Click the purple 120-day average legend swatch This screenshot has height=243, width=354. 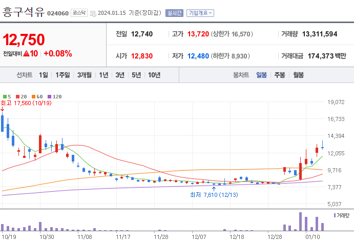pos(50,97)
